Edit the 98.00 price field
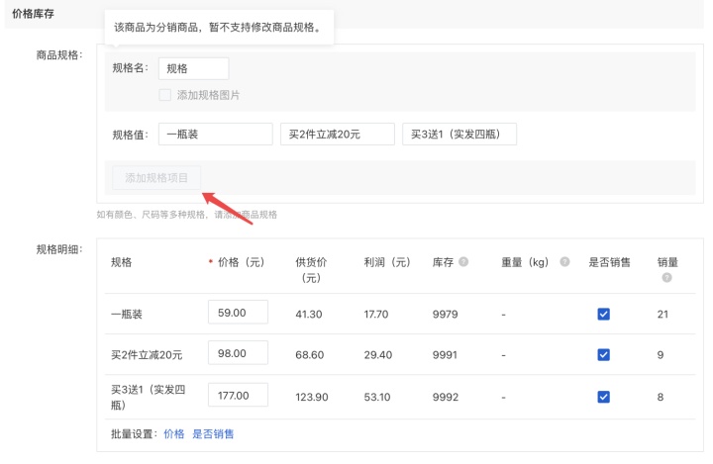Image resolution: width=713 pixels, height=464 pixels. click(x=238, y=354)
